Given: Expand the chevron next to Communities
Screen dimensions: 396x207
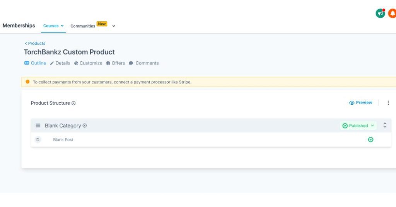Looking at the screenshot, I should [114, 26].
